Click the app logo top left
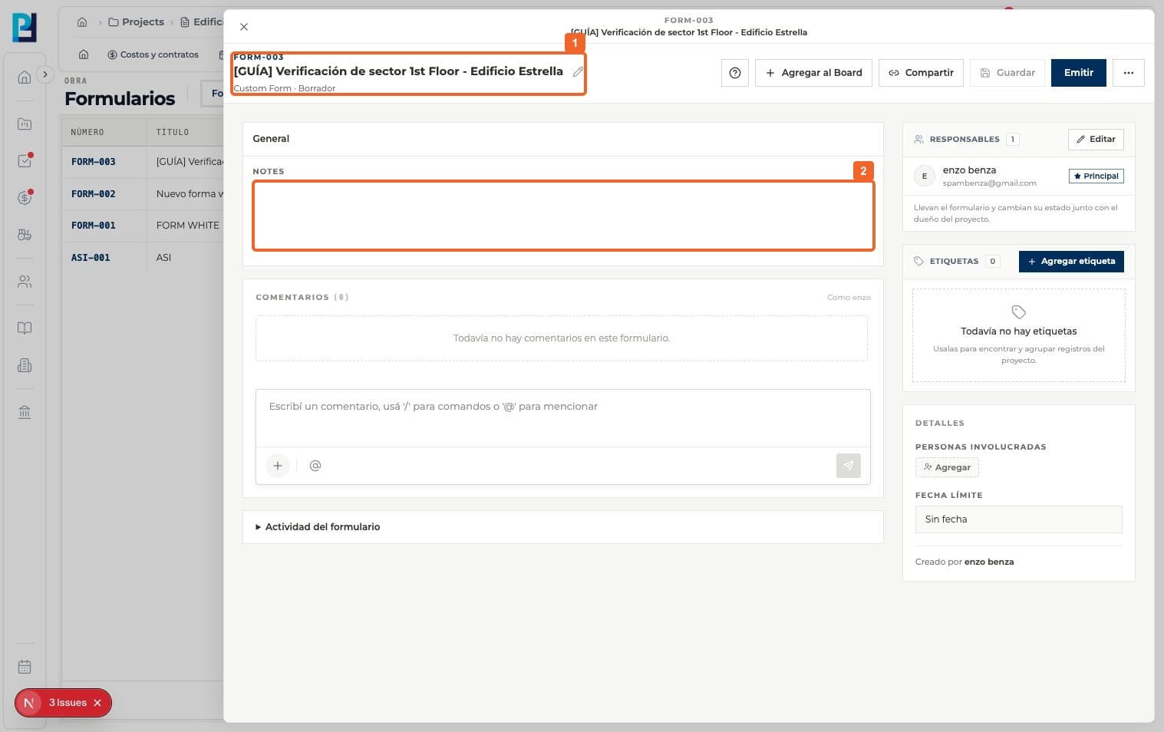Viewport: 1164px width, 732px height. click(x=25, y=28)
